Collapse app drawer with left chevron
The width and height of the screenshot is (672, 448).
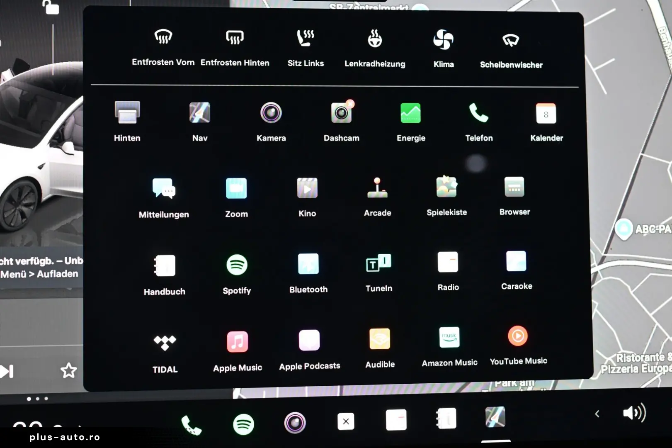coord(597,414)
